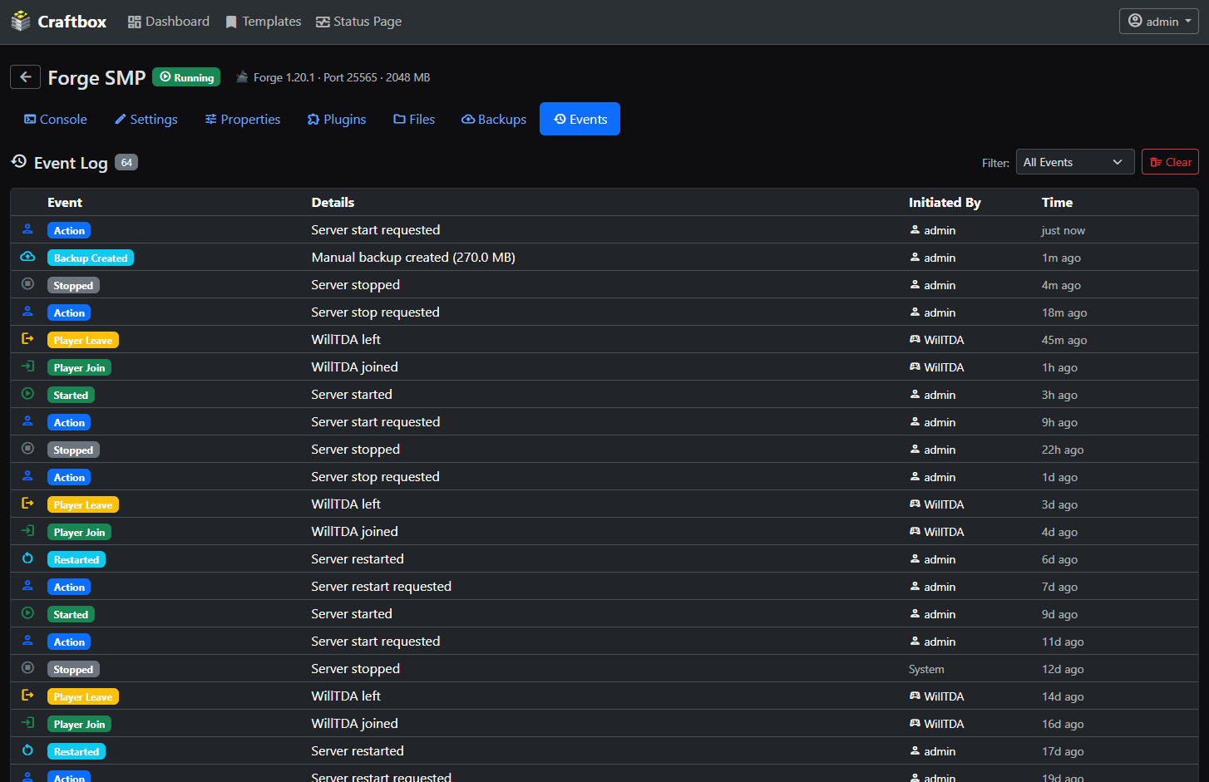Click the cloud icon in the Backup Created row
The image size is (1209, 782).
click(27, 257)
